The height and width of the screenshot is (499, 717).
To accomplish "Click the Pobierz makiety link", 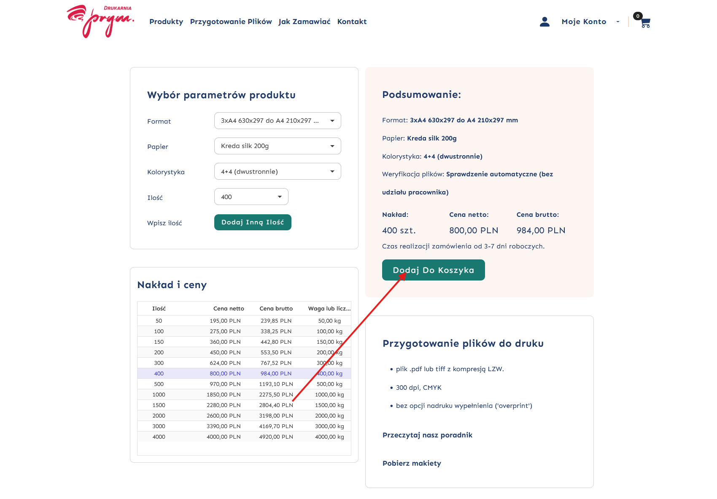I will coord(412,464).
